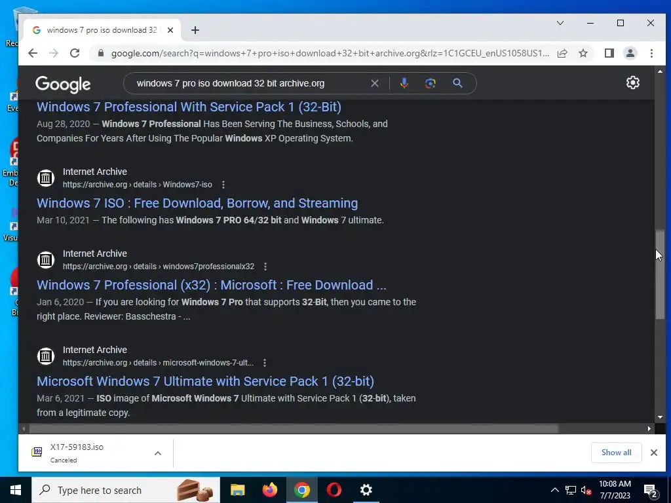Open the Windows Start menu
671x503 pixels.
16,490
